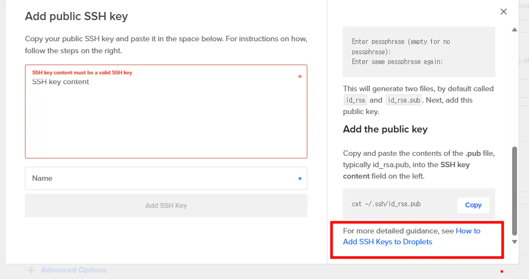This screenshot has height=279, width=529.
Task: Click the scrollbar up arrow
Action: [515, 30]
